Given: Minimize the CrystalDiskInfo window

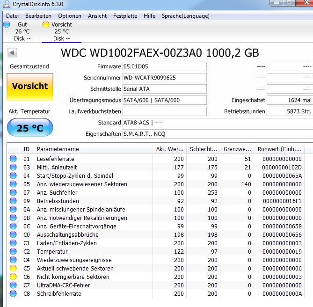Looking at the screenshot, I should (276, 3).
